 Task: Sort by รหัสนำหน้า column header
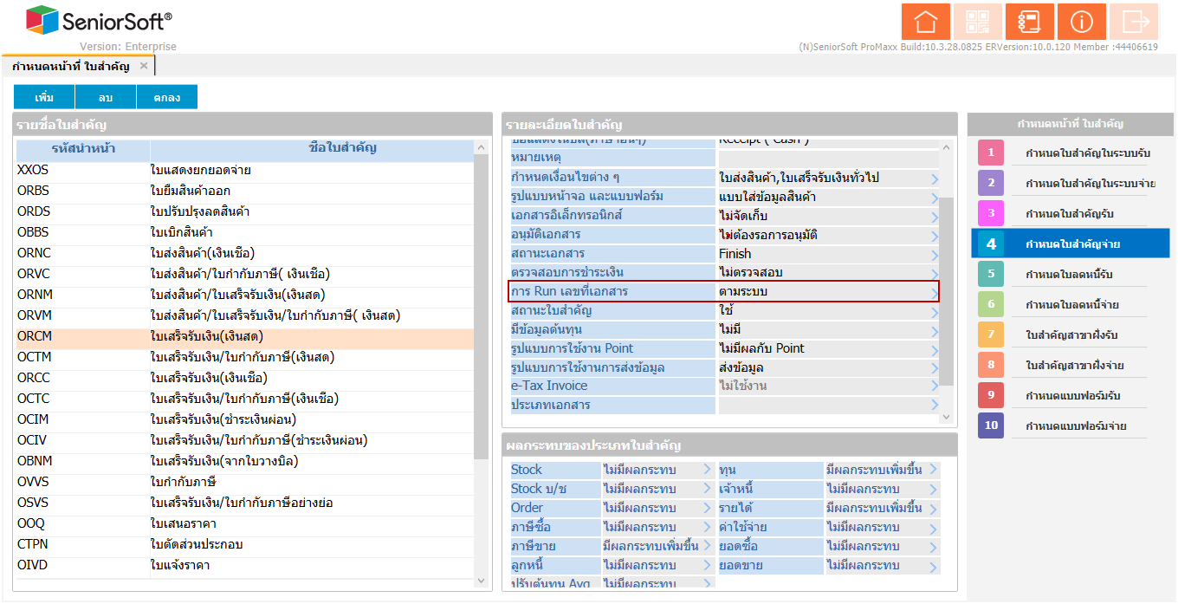coord(83,148)
